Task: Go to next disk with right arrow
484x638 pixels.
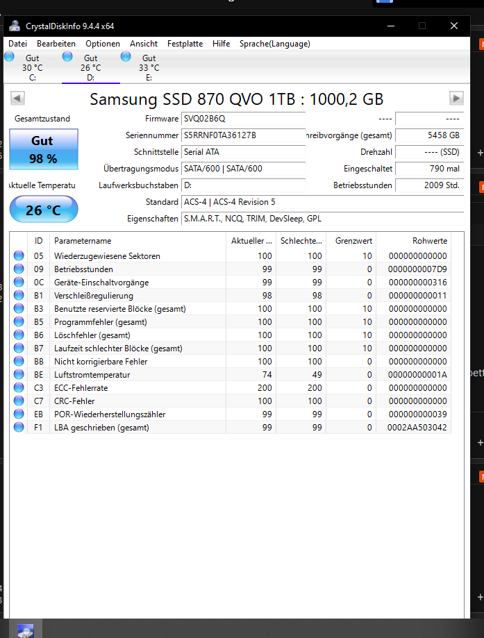Action: 456,98
